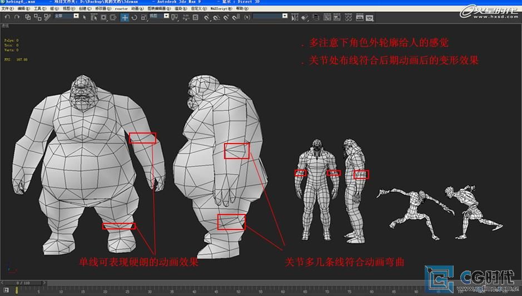Image resolution: width=522 pixels, height=296 pixels.
Task: Click the mini curve editor button beside the timeline
Action: point(6,289)
